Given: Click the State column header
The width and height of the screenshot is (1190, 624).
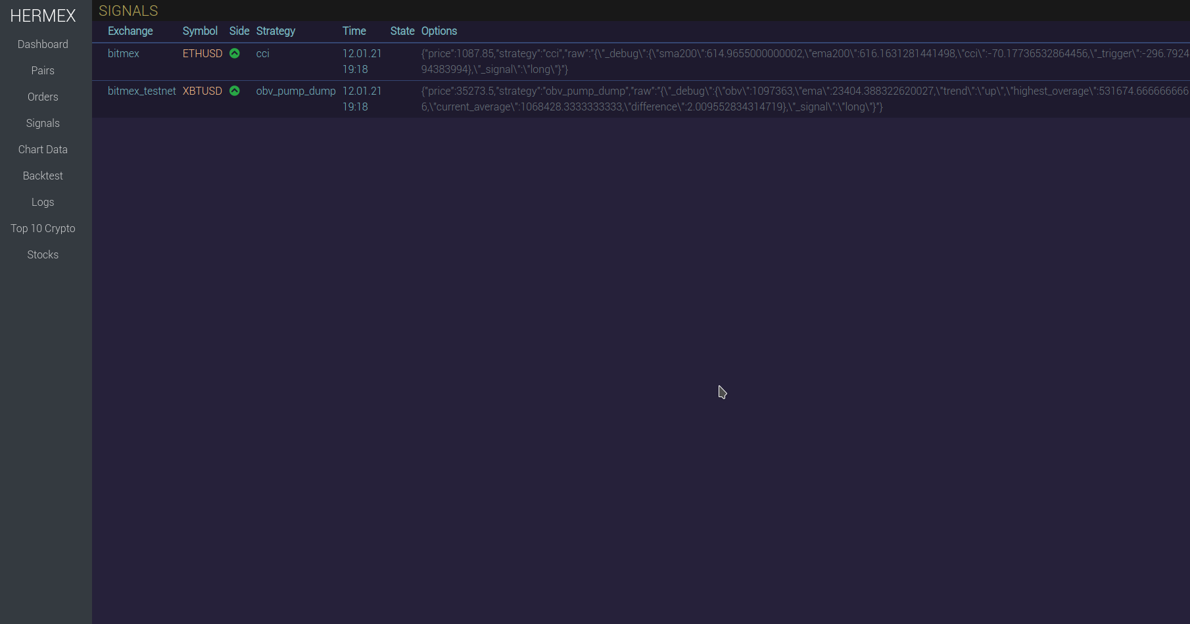Looking at the screenshot, I should tap(402, 31).
